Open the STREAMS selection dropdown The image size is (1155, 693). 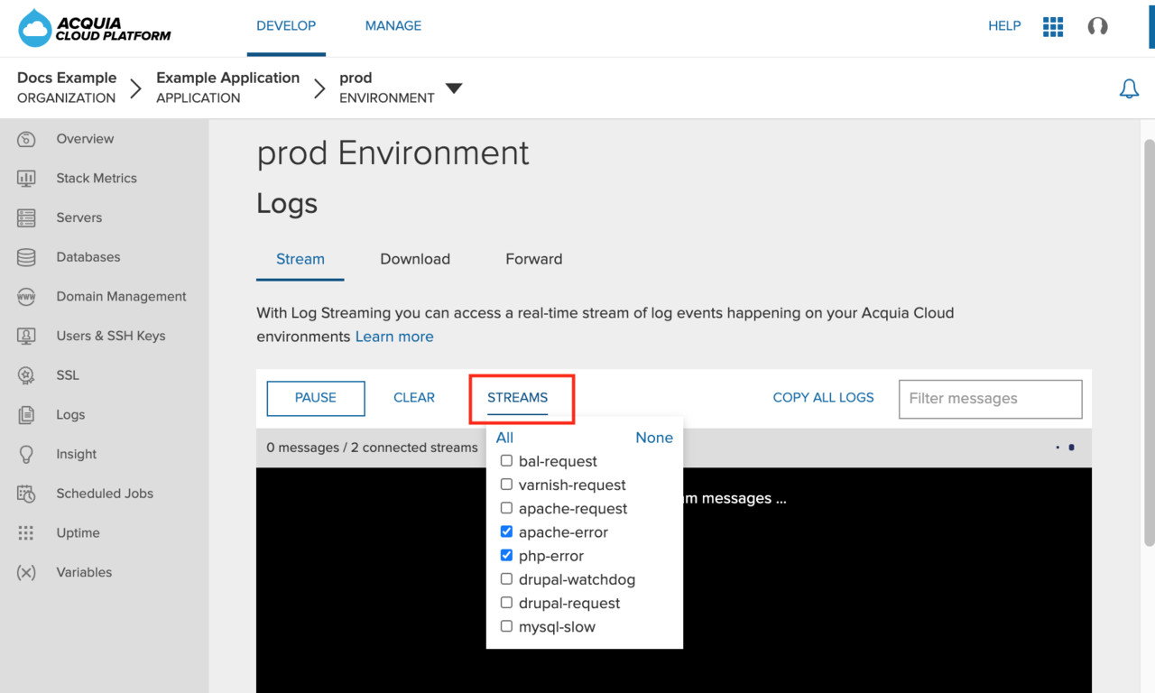pos(517,397)
